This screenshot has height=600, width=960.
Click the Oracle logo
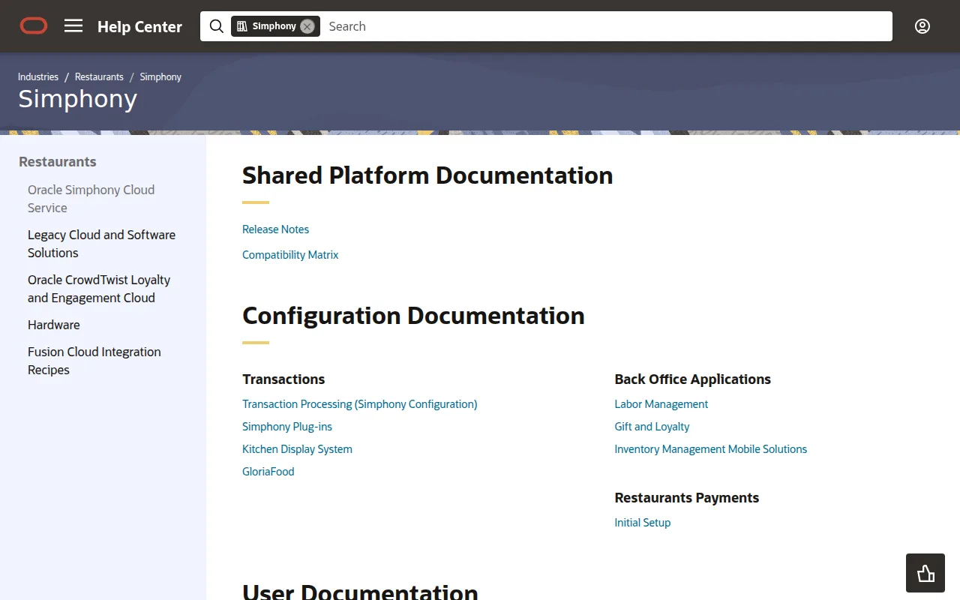[33, 25]
